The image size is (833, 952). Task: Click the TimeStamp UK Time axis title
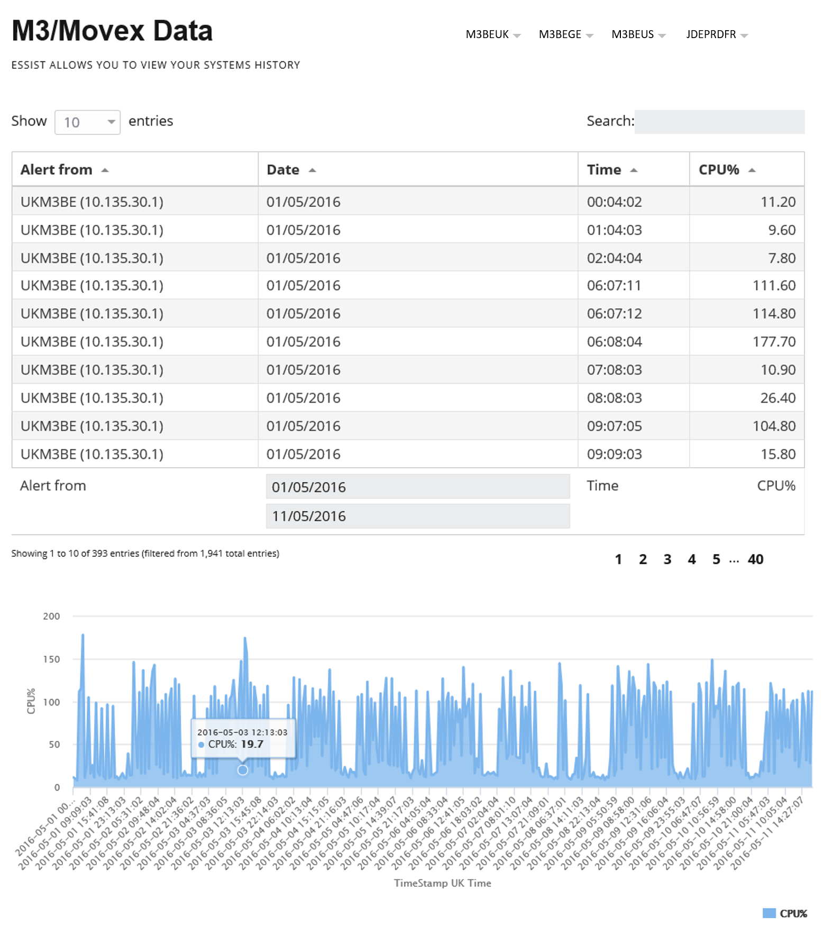tap(442, 883)
